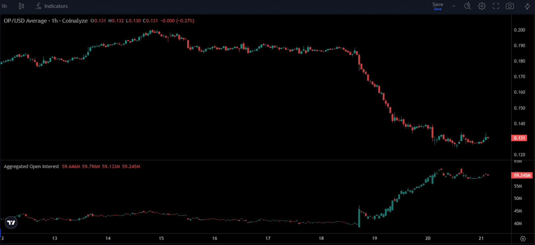Click the fx Indicators icon

tap(38, 6)
